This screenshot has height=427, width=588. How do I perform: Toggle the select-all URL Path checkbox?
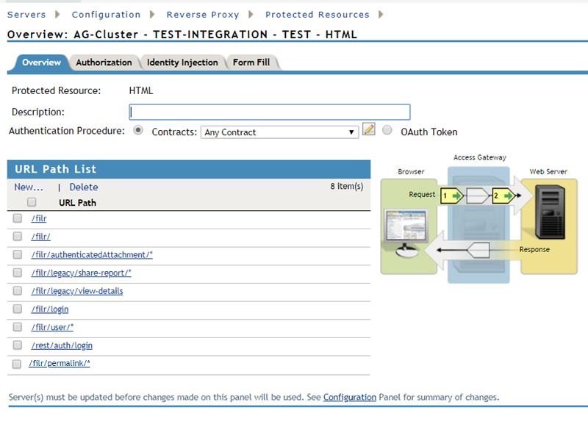click(32, 202)
